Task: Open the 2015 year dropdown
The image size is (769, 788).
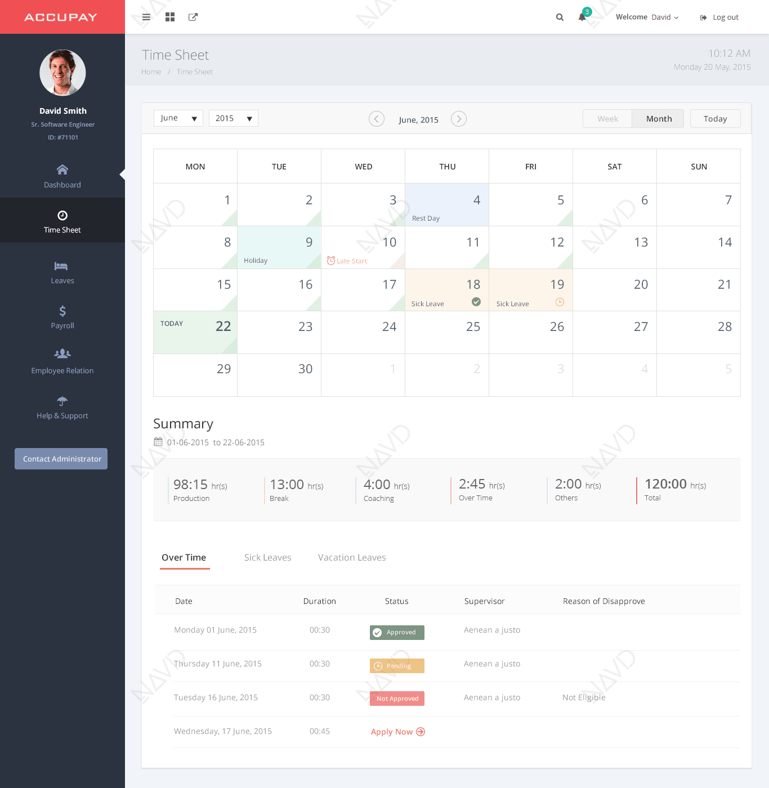Action: pos(233,118)
